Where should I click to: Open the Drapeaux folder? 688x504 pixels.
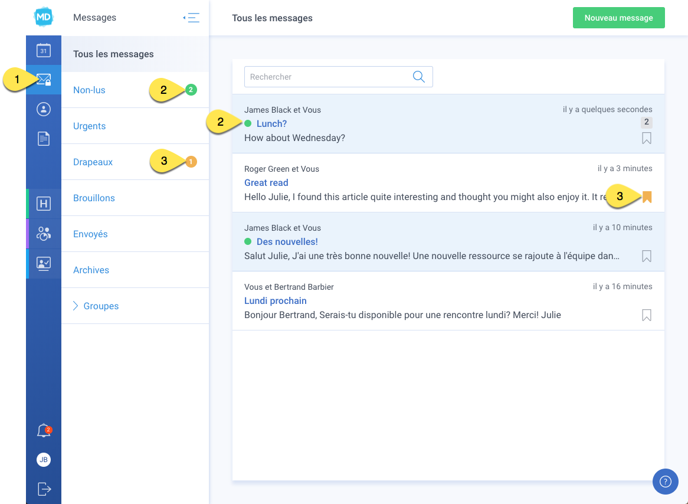(x=135, y=162)
